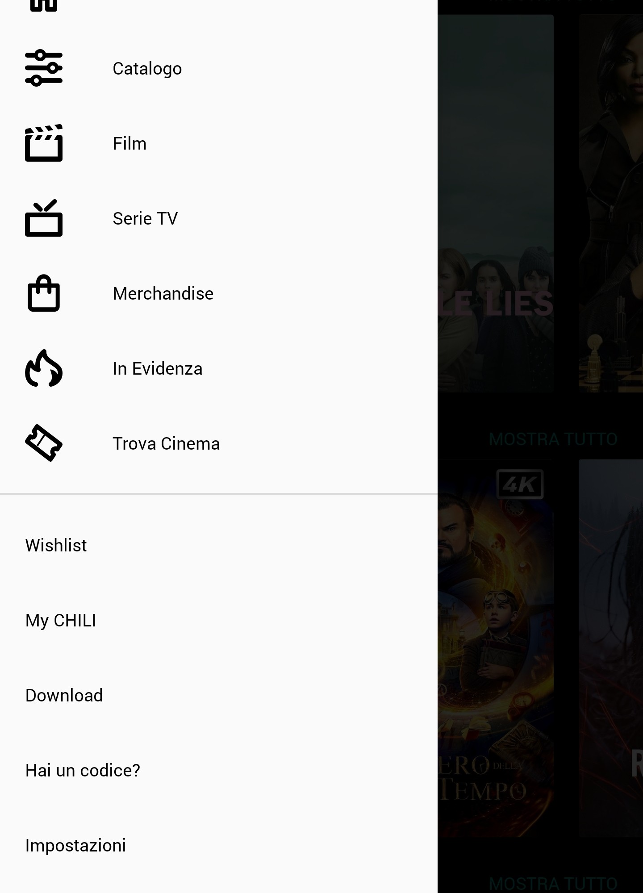The width and height of the screenshot is (643, 893).
Task: Tap the Merchandise shopping bag icon
Action: [x=44, y=293]
